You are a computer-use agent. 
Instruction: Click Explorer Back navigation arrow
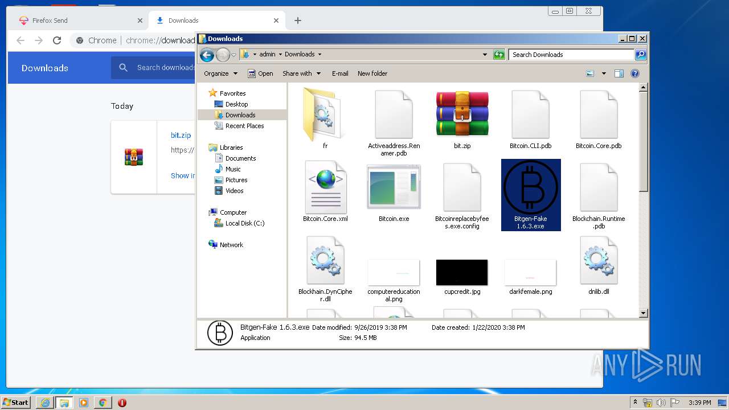coord(207,55)
